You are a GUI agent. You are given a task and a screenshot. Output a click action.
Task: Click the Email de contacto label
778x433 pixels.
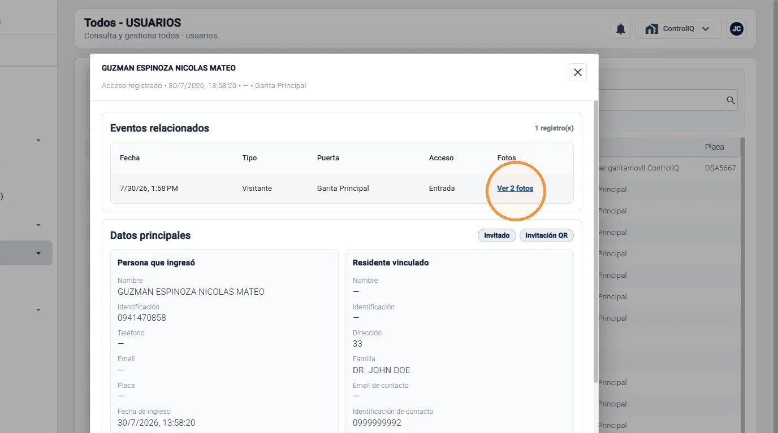tap(381, 386)
